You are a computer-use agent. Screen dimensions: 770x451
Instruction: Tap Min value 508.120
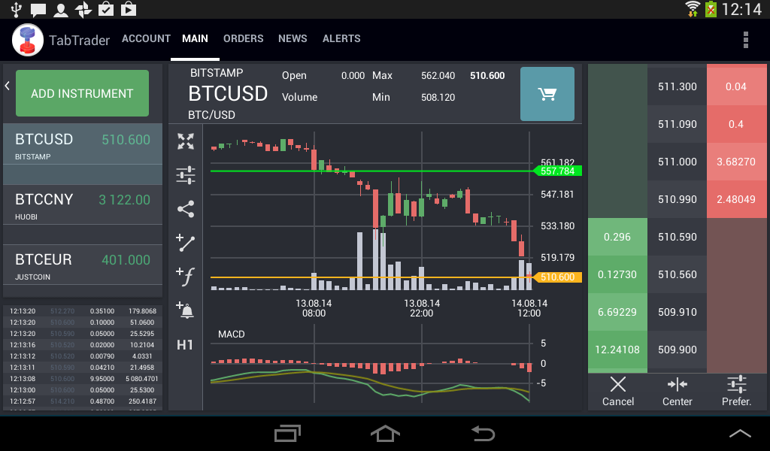[438, 97]
